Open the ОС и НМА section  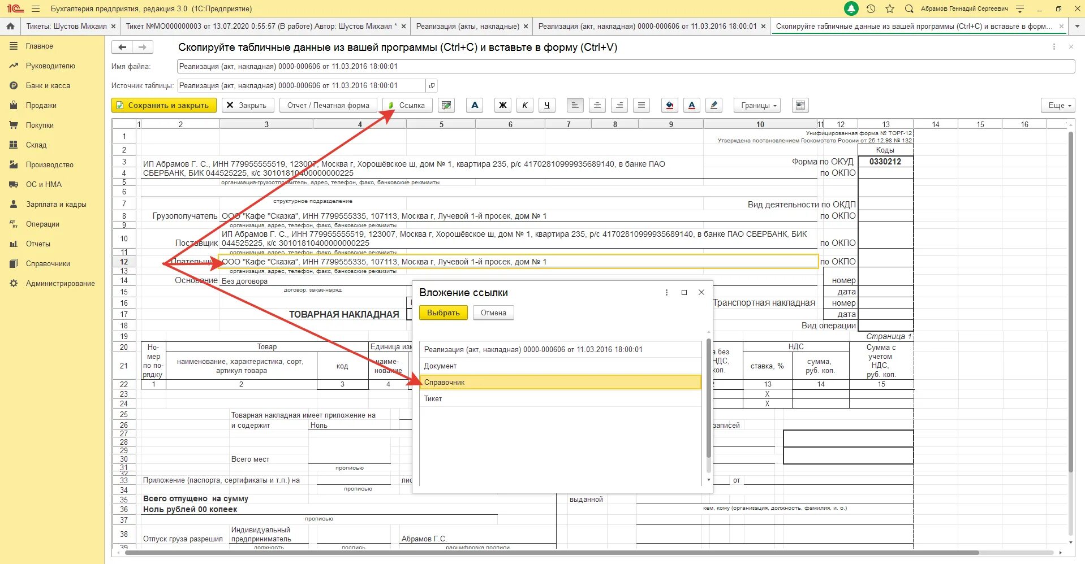[44, 184]
